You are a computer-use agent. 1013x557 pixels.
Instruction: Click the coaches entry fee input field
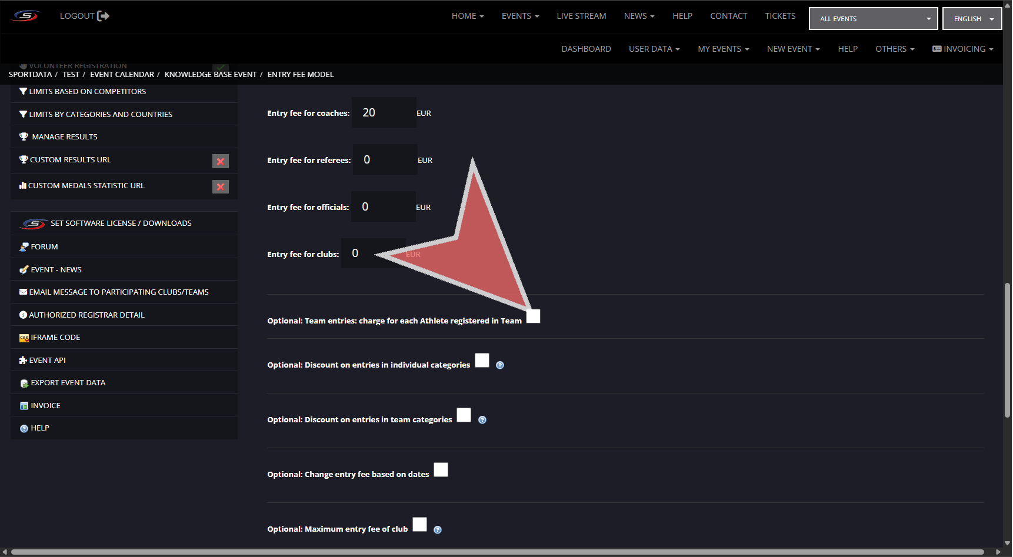(x=384, y=113)
